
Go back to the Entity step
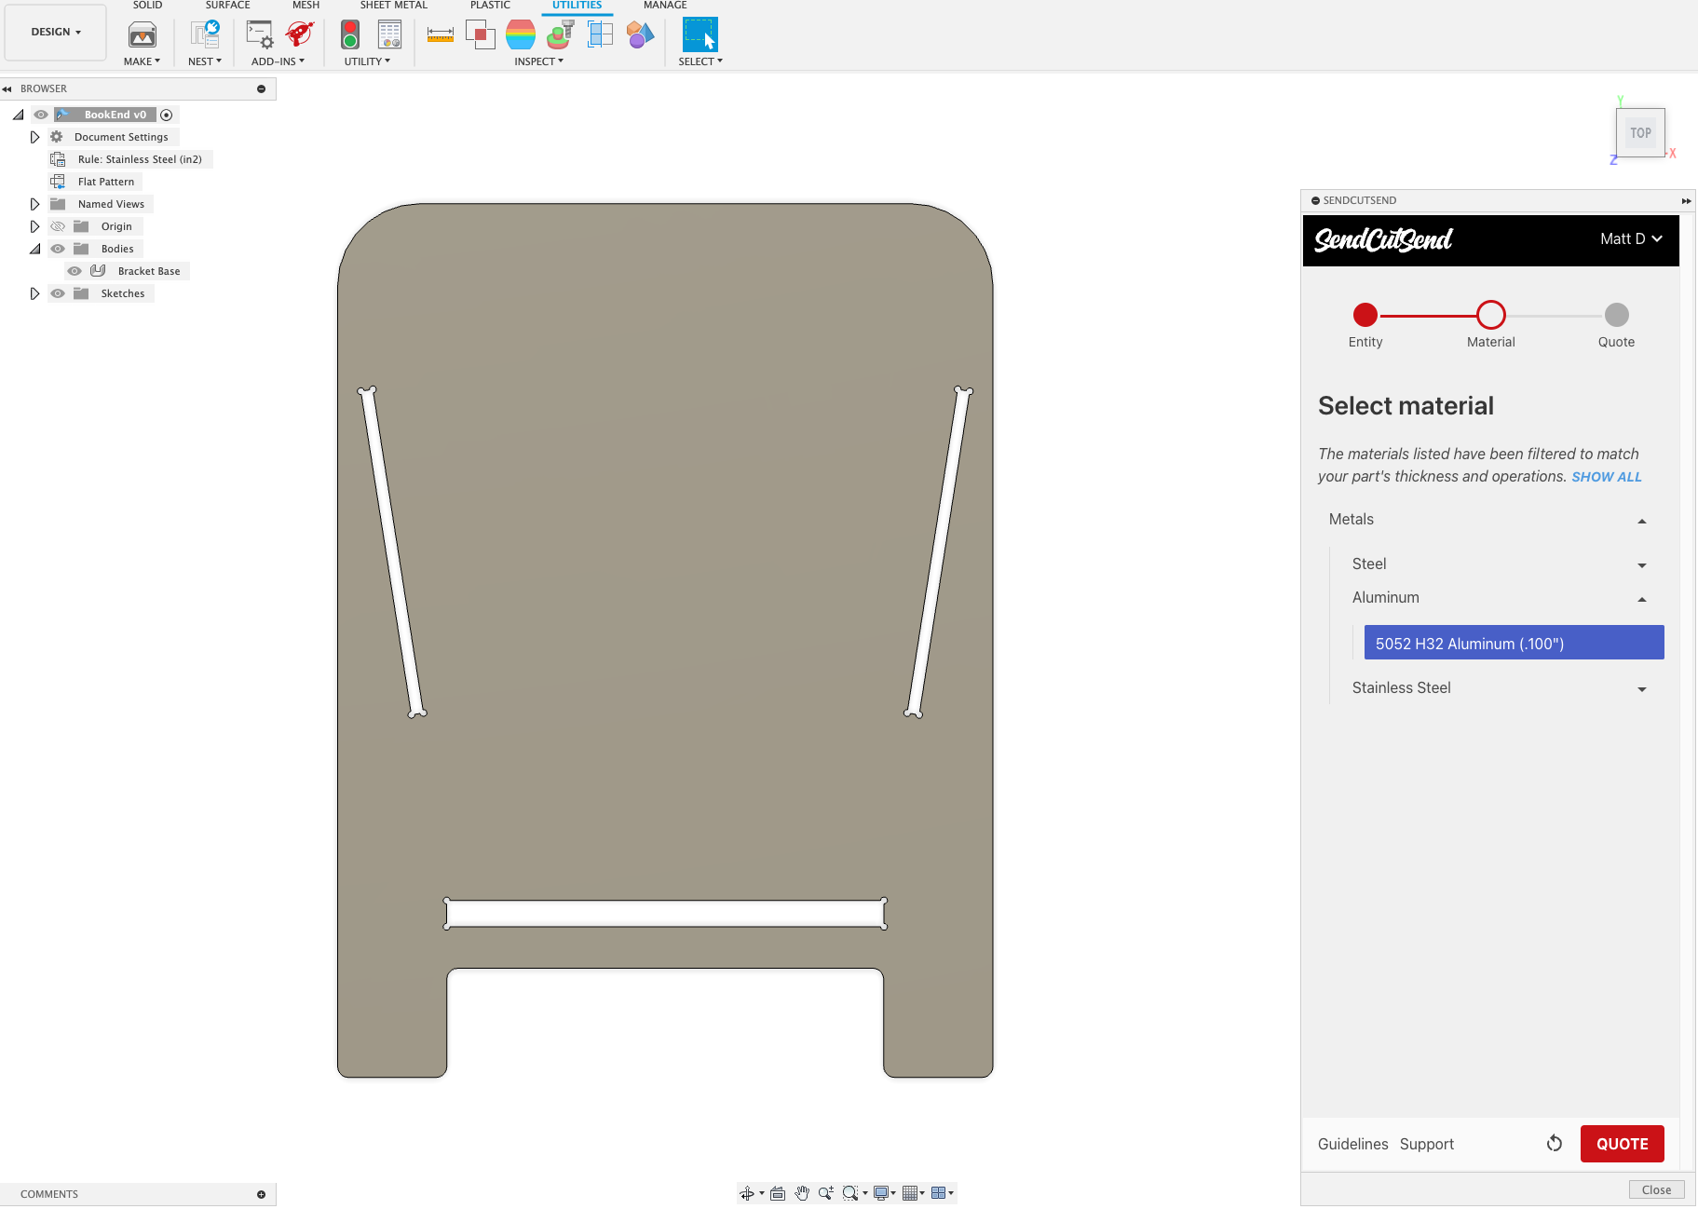pos(1365,315)
